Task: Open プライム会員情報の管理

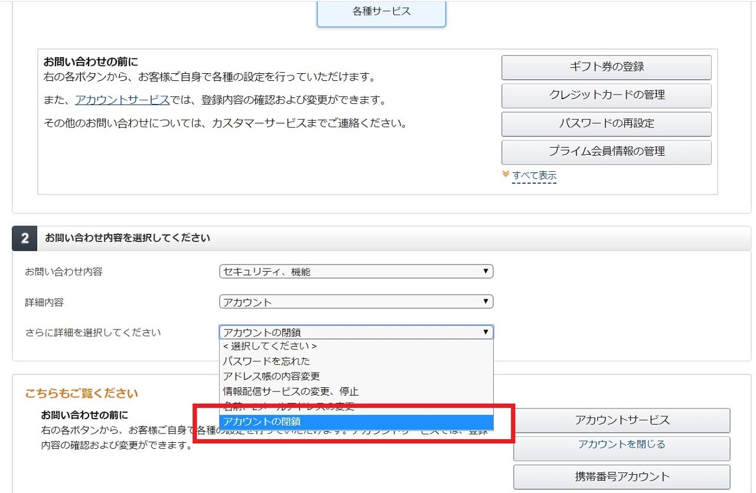Action: 606,152
